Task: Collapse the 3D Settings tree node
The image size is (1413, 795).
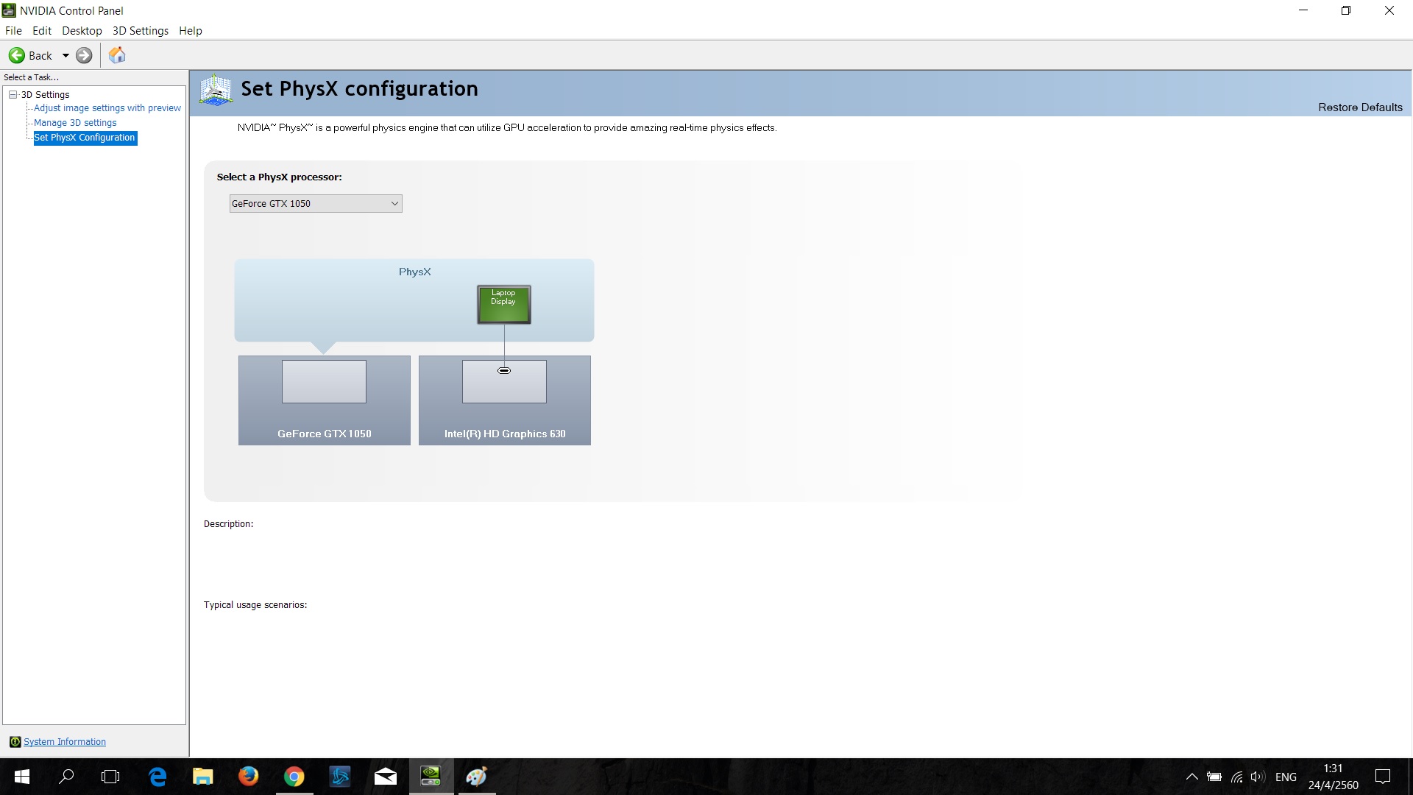Action: click(13, 94)
